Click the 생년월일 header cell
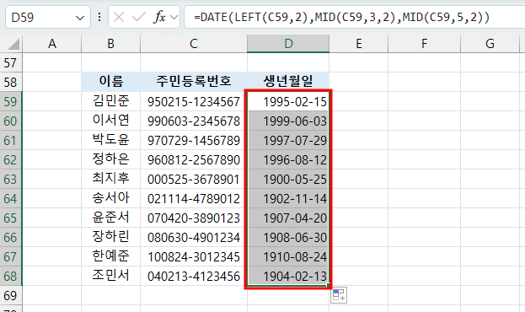Image resolution: width=525 pixels, height=312 pixels. 288,82
